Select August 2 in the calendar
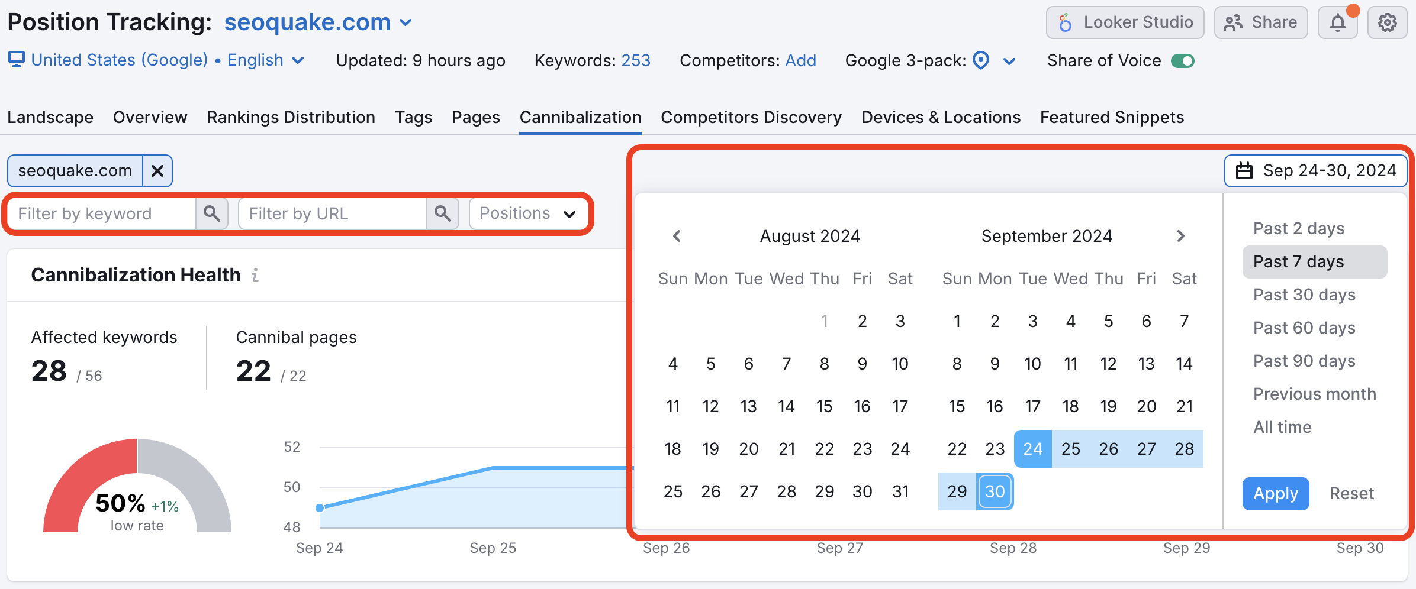1416x589 pixels. tap(863, 321)
